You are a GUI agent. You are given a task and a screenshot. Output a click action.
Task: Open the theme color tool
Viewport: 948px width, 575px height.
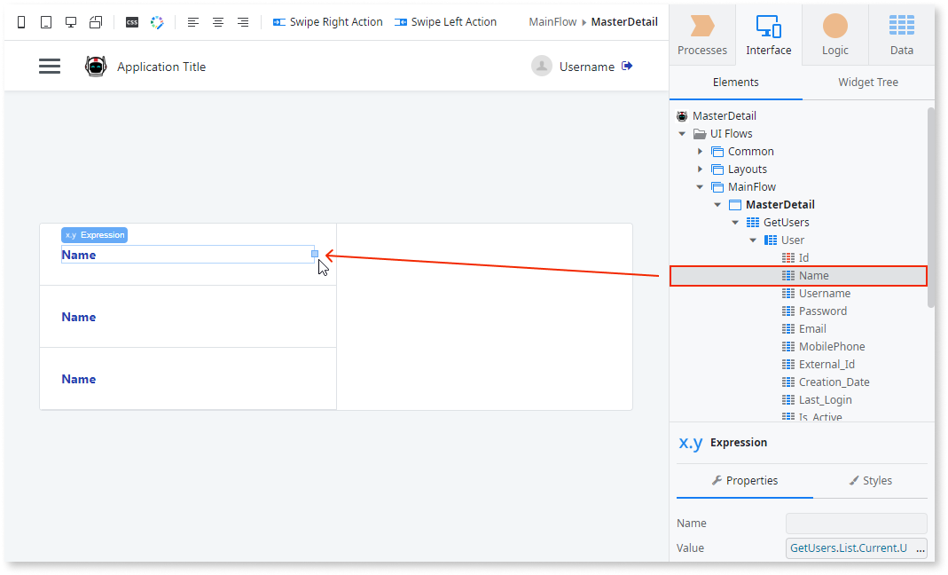click(x=156, y=20)
